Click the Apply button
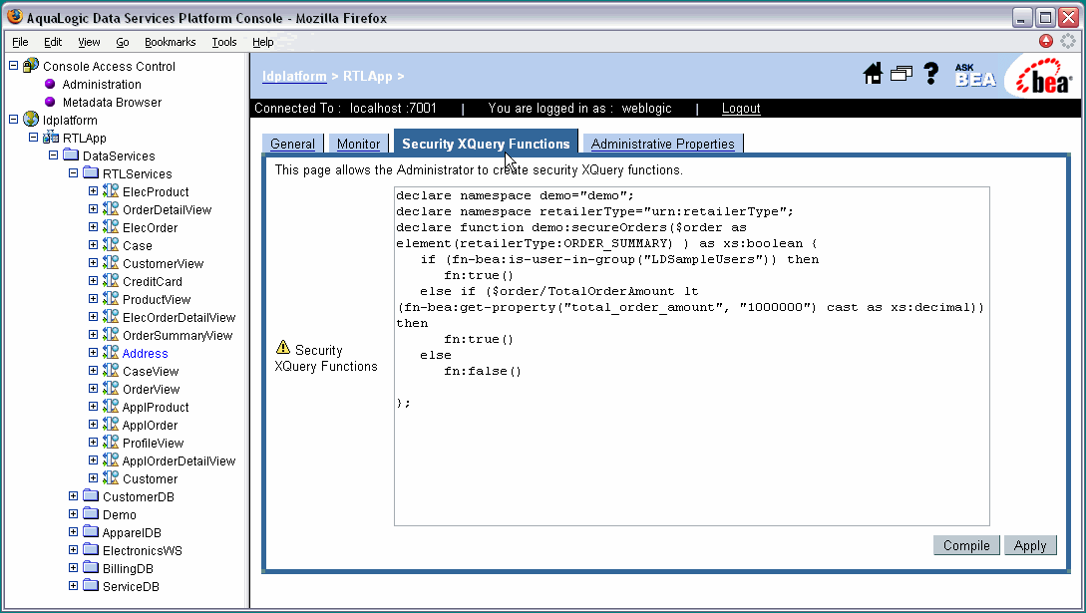The image size is (1086, 613). click(1030, 545)
